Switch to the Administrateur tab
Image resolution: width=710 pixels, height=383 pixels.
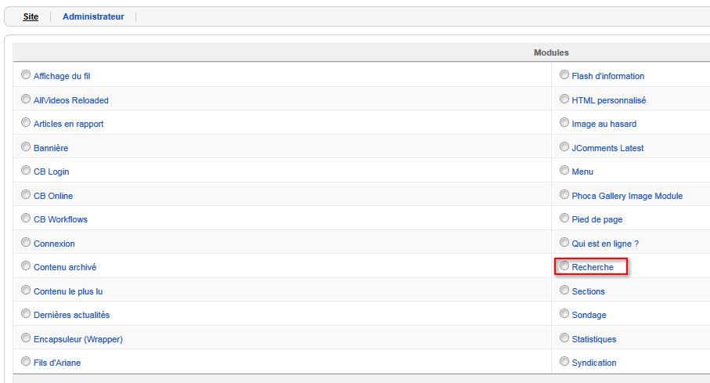pos(93,16)
